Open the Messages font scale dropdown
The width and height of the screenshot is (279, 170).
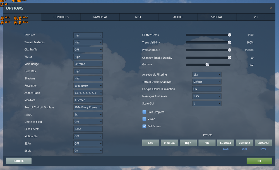tap(207, 96)
